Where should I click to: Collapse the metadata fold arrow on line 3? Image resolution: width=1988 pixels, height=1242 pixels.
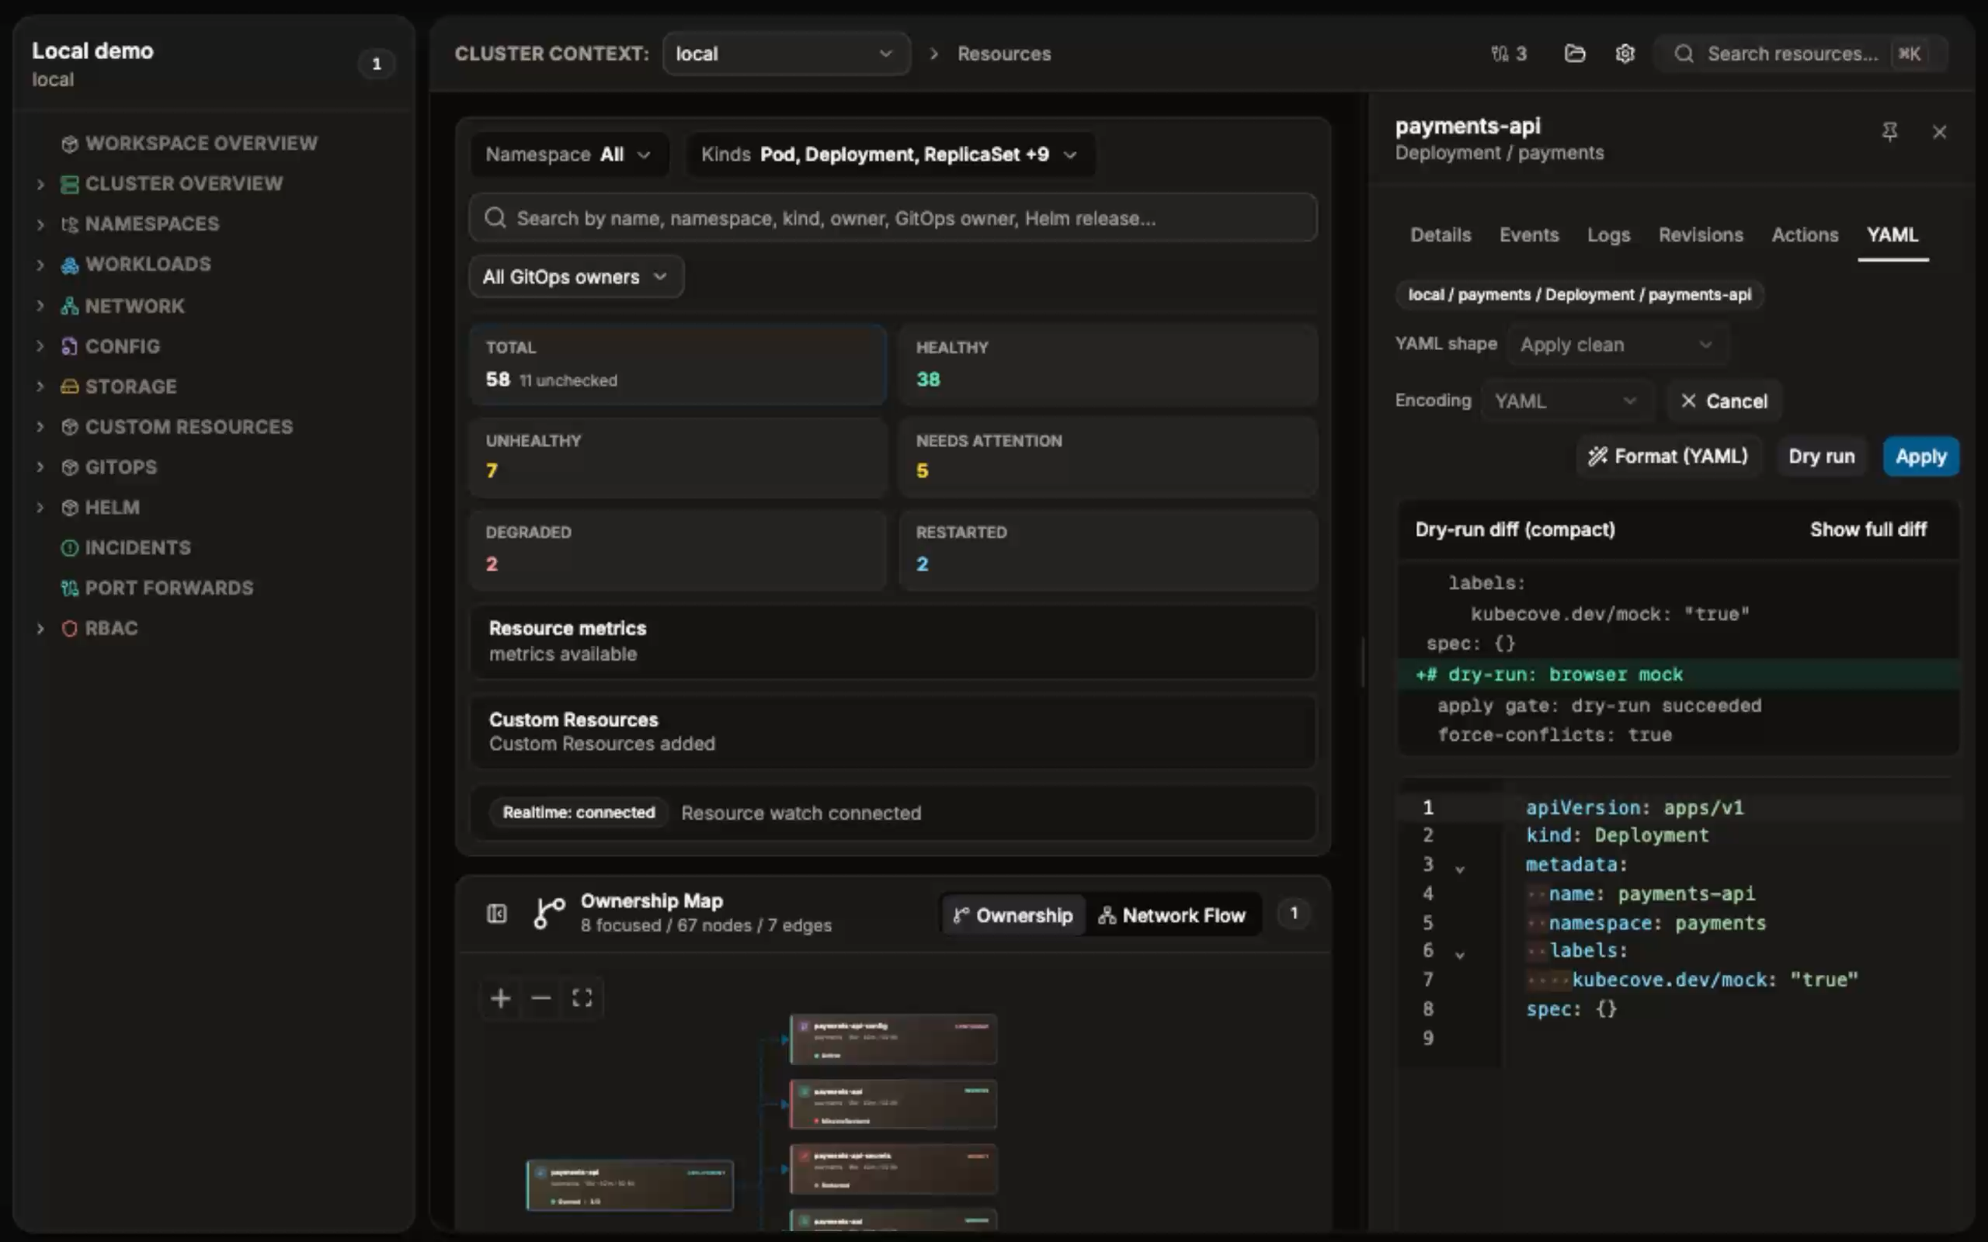click(x=1460, y=869)
